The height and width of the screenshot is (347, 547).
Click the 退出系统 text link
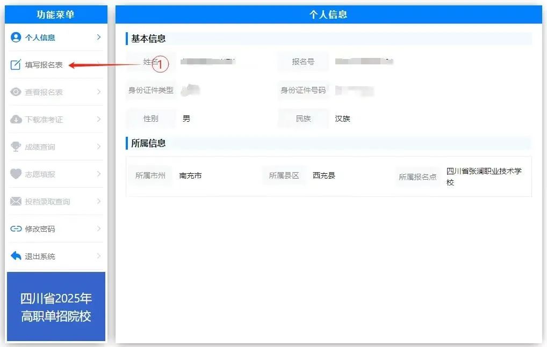click(40, 256)
